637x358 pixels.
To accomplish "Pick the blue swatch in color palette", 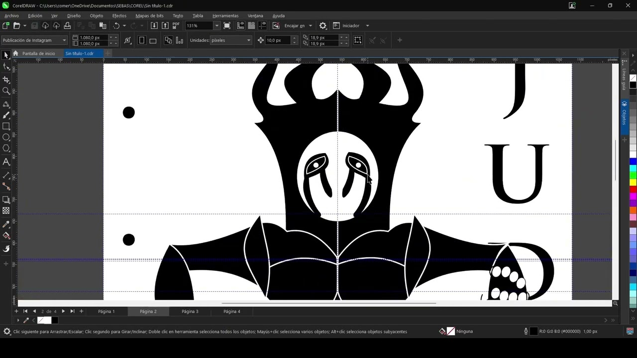I will [633, 162].
